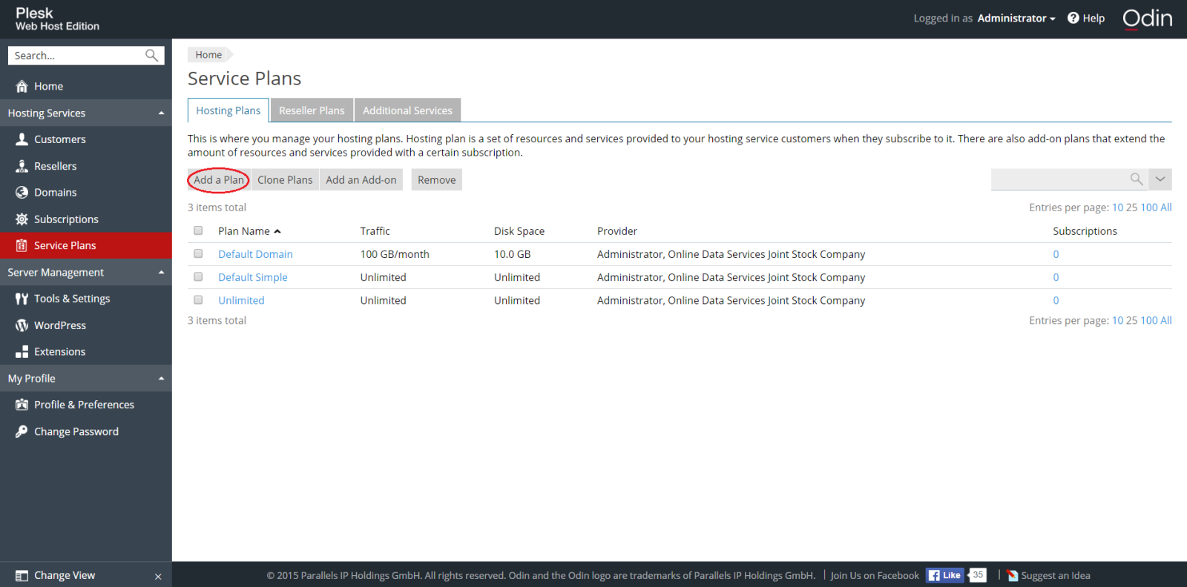Click the Home house icon in sidebar
1187x587 pixels.
pos(22,86)
